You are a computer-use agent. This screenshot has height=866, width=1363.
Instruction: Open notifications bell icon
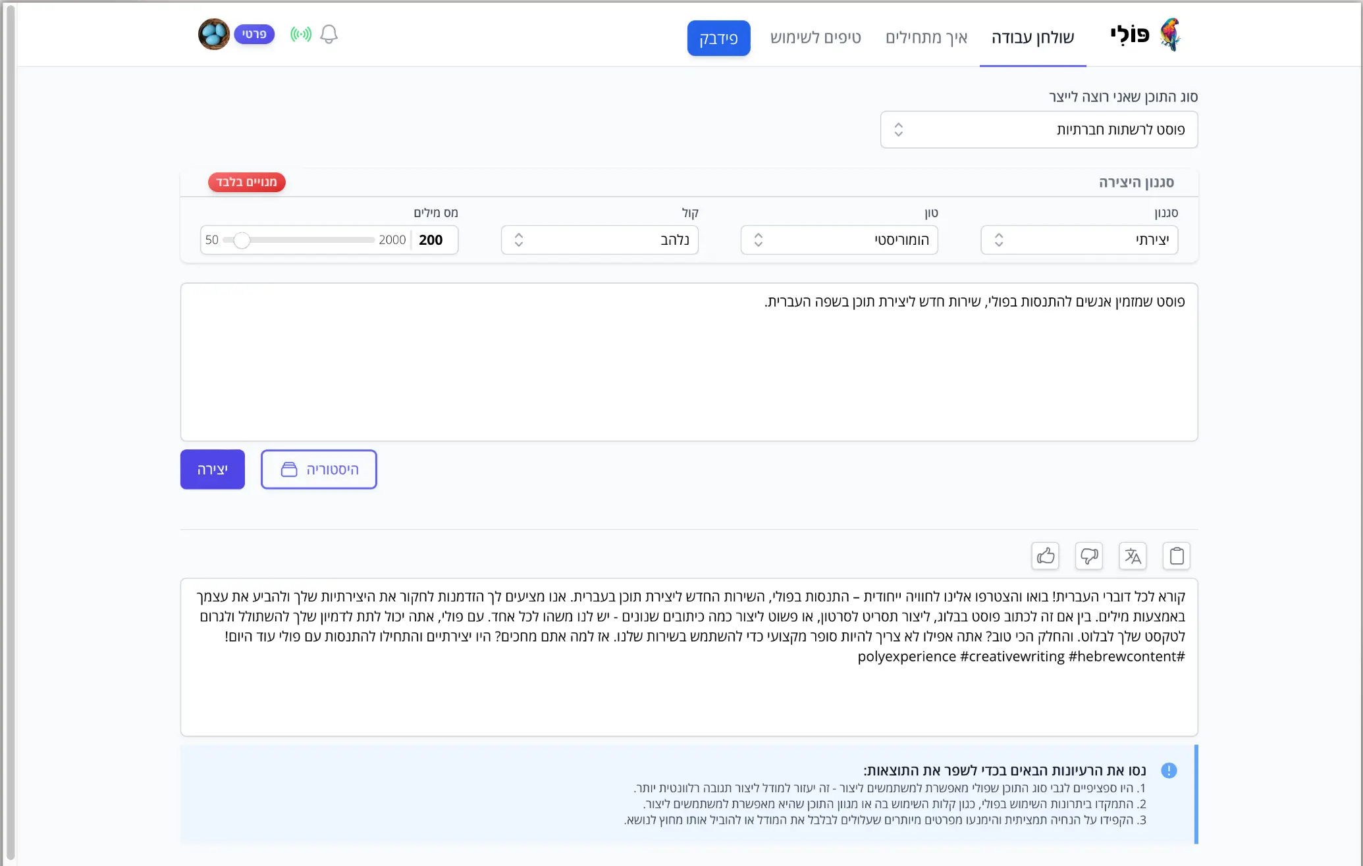(x=329, y=34)
